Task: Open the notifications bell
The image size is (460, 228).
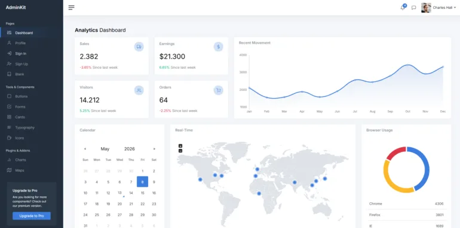Action: [403, 8]
